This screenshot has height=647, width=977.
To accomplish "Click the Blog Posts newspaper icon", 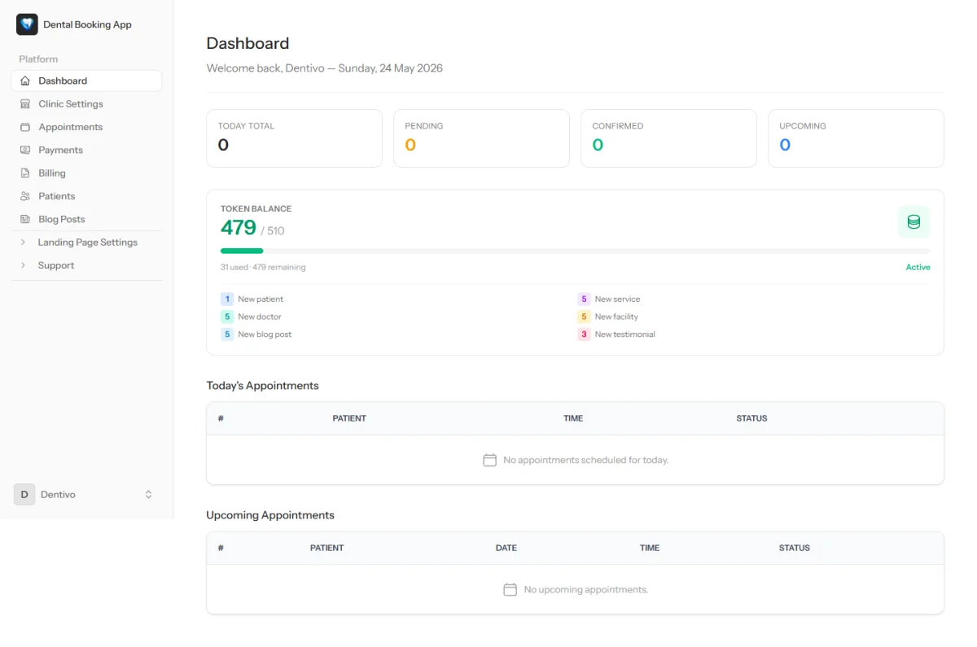I will click(x=25, y=219).
